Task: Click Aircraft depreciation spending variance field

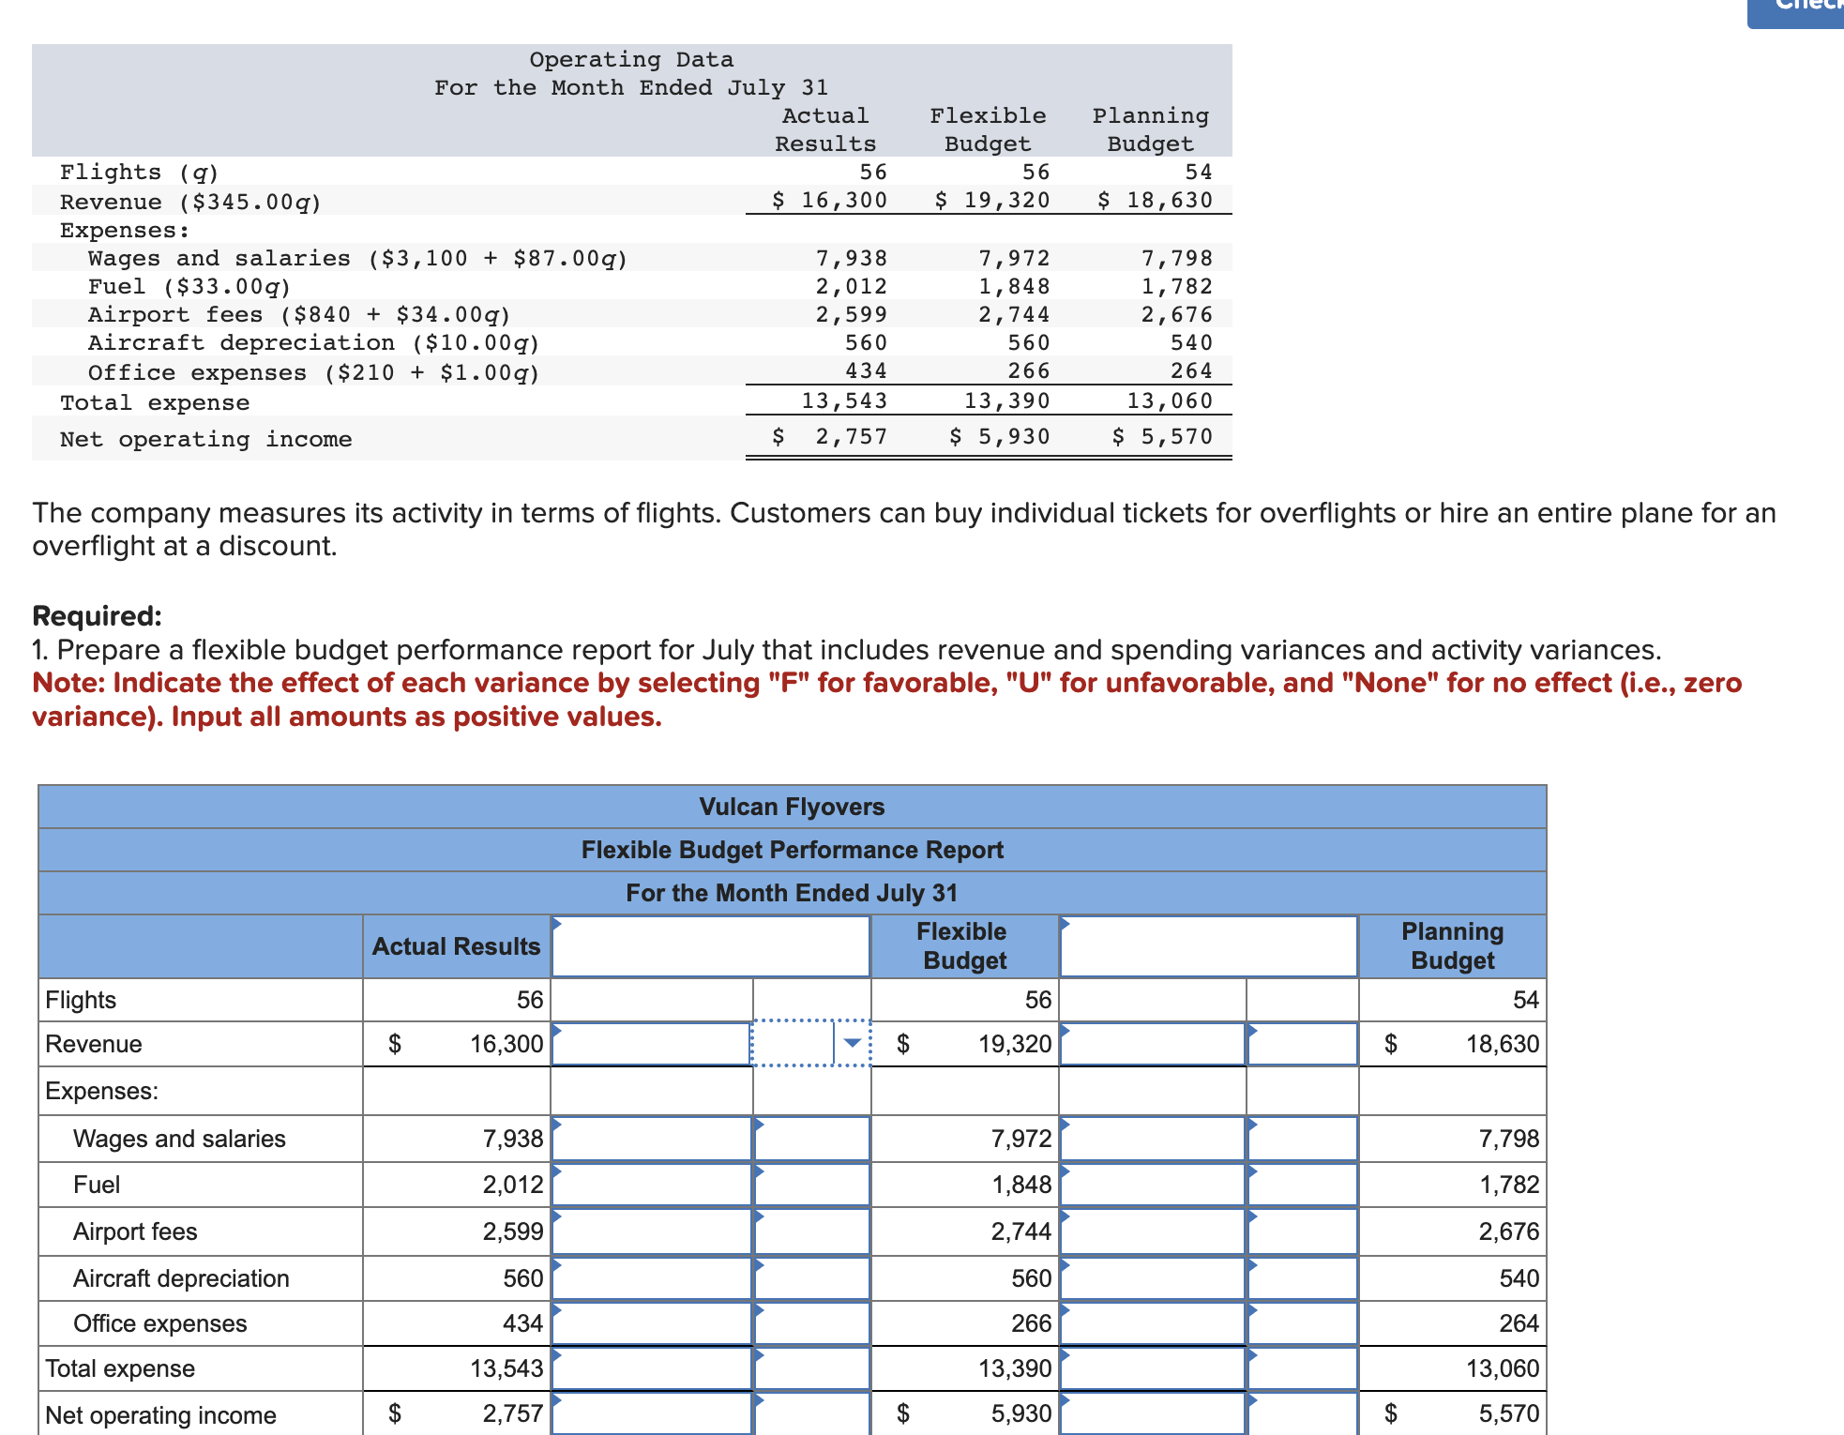Action: tap(651, 1278)
